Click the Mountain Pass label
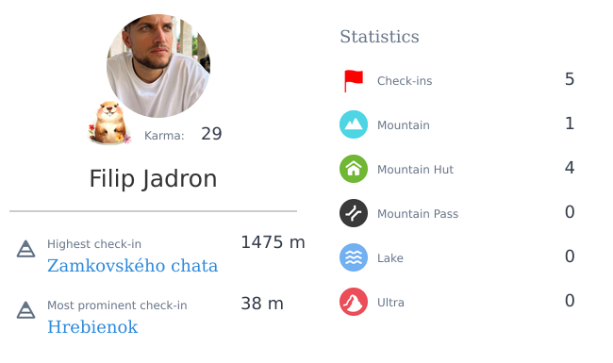Viewport: 613px width, 363px height. point(418,214)
